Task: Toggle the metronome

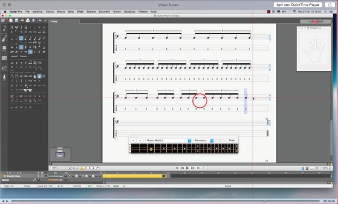Action: pyautogui.click(x=303, y=168)
